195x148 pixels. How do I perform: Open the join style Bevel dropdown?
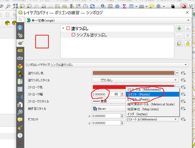[x=109, y=108]
